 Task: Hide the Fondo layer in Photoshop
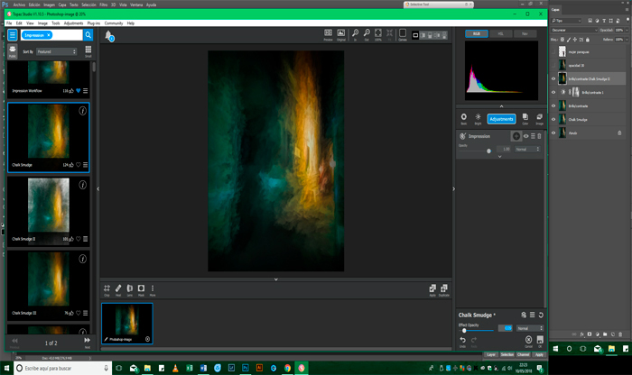[x=554, y=133]
